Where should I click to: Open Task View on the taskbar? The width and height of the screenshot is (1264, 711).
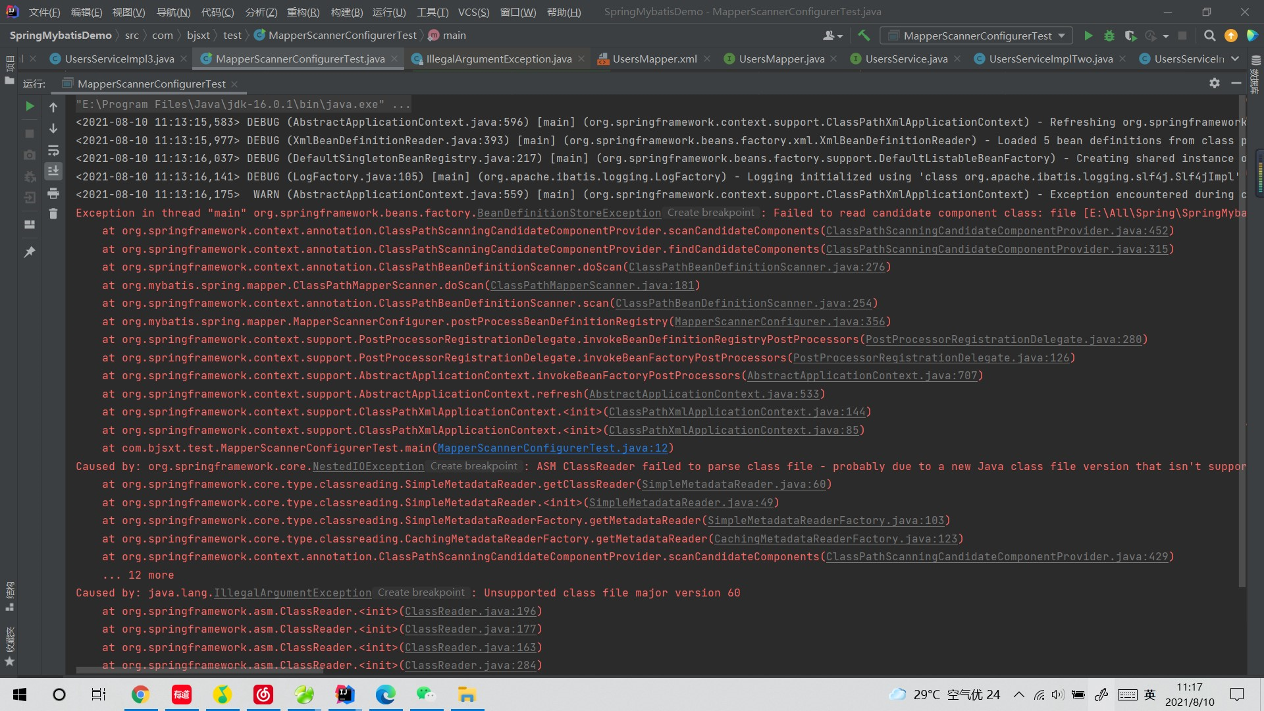click(x=99, y=695)
